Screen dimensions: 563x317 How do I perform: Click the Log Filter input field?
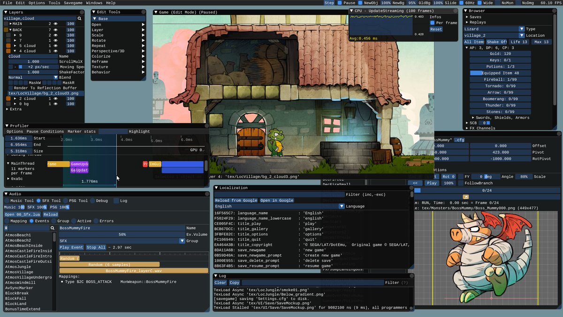[312, 283]
